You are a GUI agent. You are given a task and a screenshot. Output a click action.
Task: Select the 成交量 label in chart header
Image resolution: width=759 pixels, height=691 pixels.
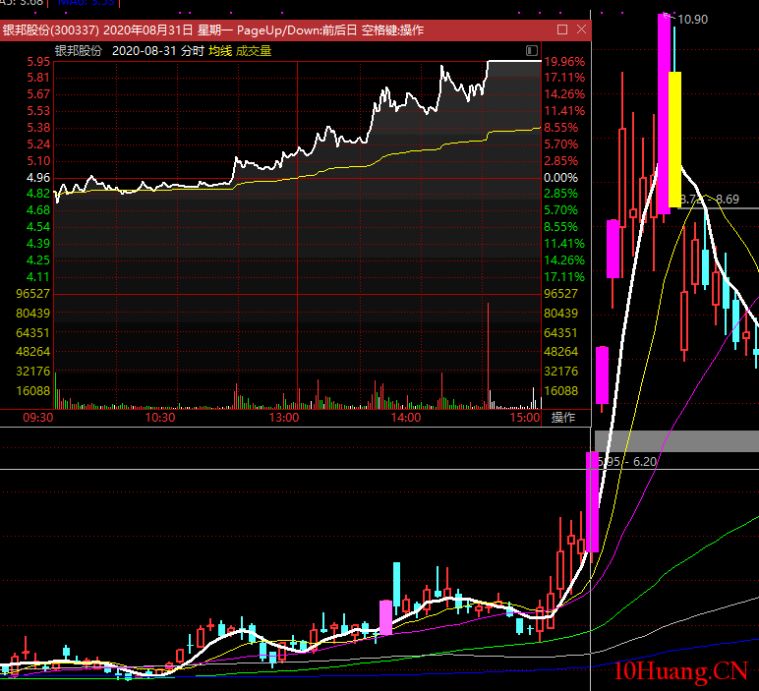[x=253, y=50]
